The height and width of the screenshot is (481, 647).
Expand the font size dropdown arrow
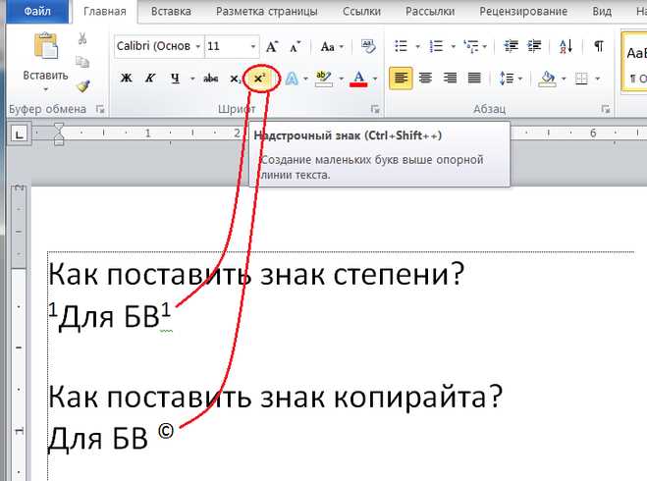pos(253,46)
